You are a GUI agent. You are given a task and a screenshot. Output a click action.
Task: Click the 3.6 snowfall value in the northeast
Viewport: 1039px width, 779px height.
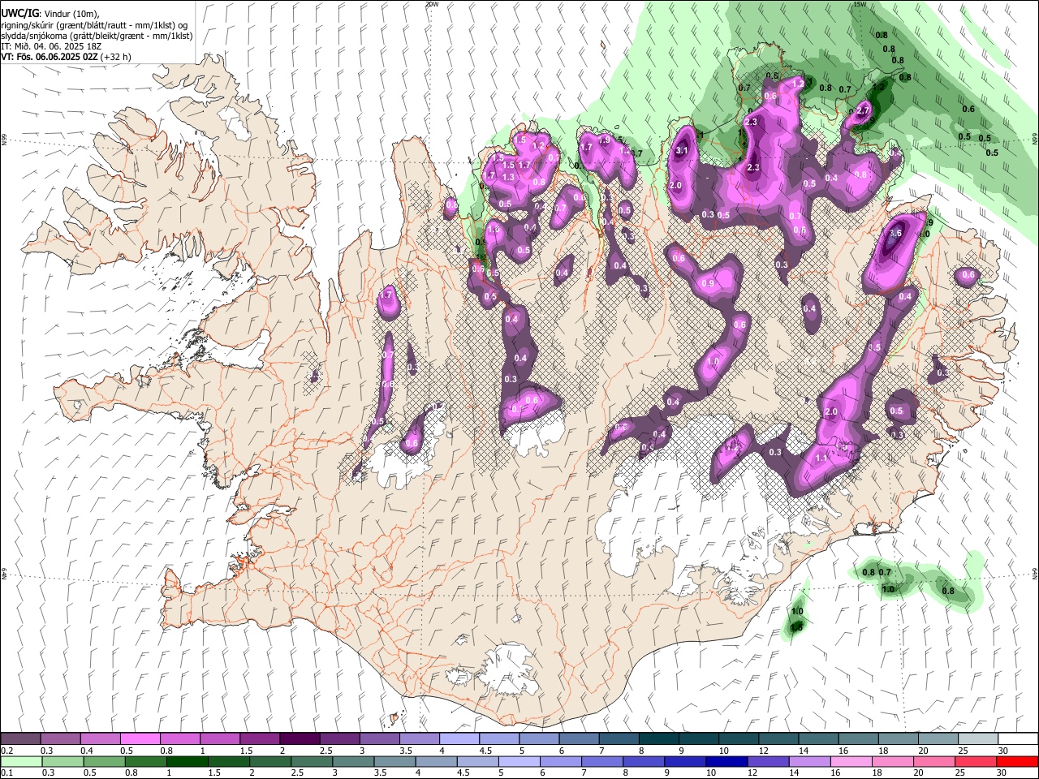895,233
